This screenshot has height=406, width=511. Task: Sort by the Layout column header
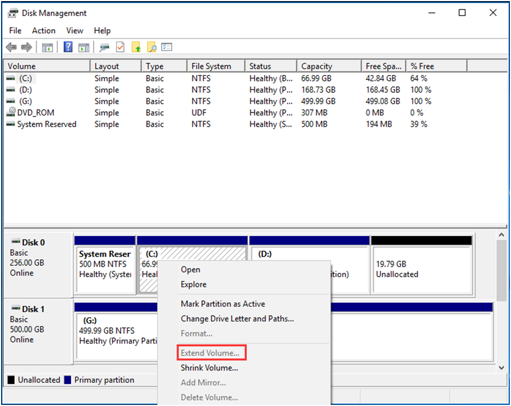click(116, 66)
